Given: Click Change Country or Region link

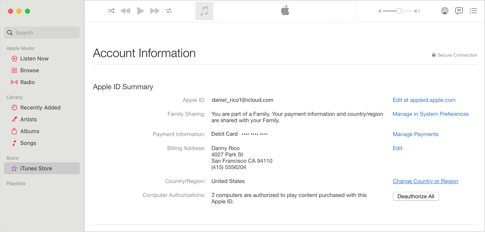Looking at the screenshot, I should point(425,181).
